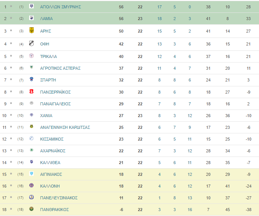Open the ΛΑΜΙΑ team page

coord(47,19)
